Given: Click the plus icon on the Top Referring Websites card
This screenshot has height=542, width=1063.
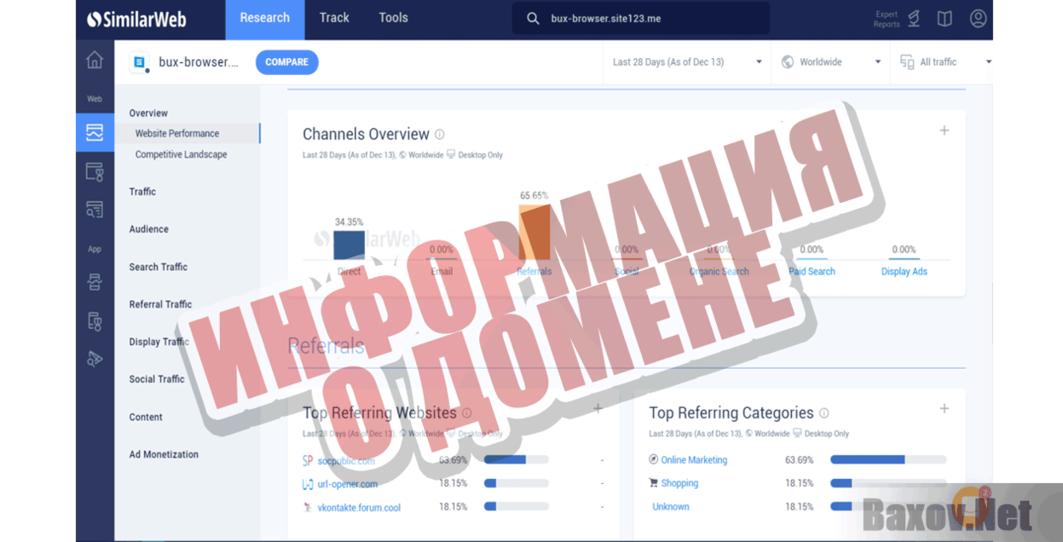Looking at the screenshot, I should (598, 409).
